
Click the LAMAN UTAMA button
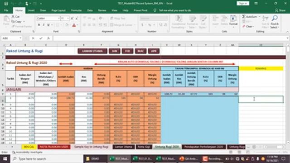pyautogui.click(x=92, y=51)
